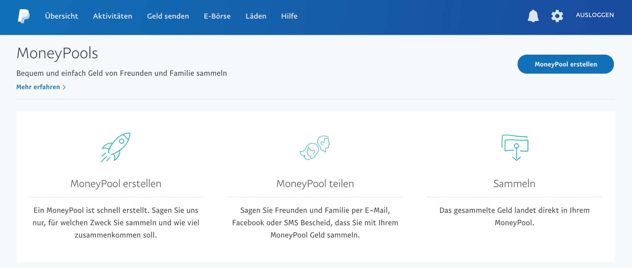This screenshot has height=268, width=632.
Task: Click the 'Ein MoneyPool ist schnell erstellt' description
Action: (116, 223)
